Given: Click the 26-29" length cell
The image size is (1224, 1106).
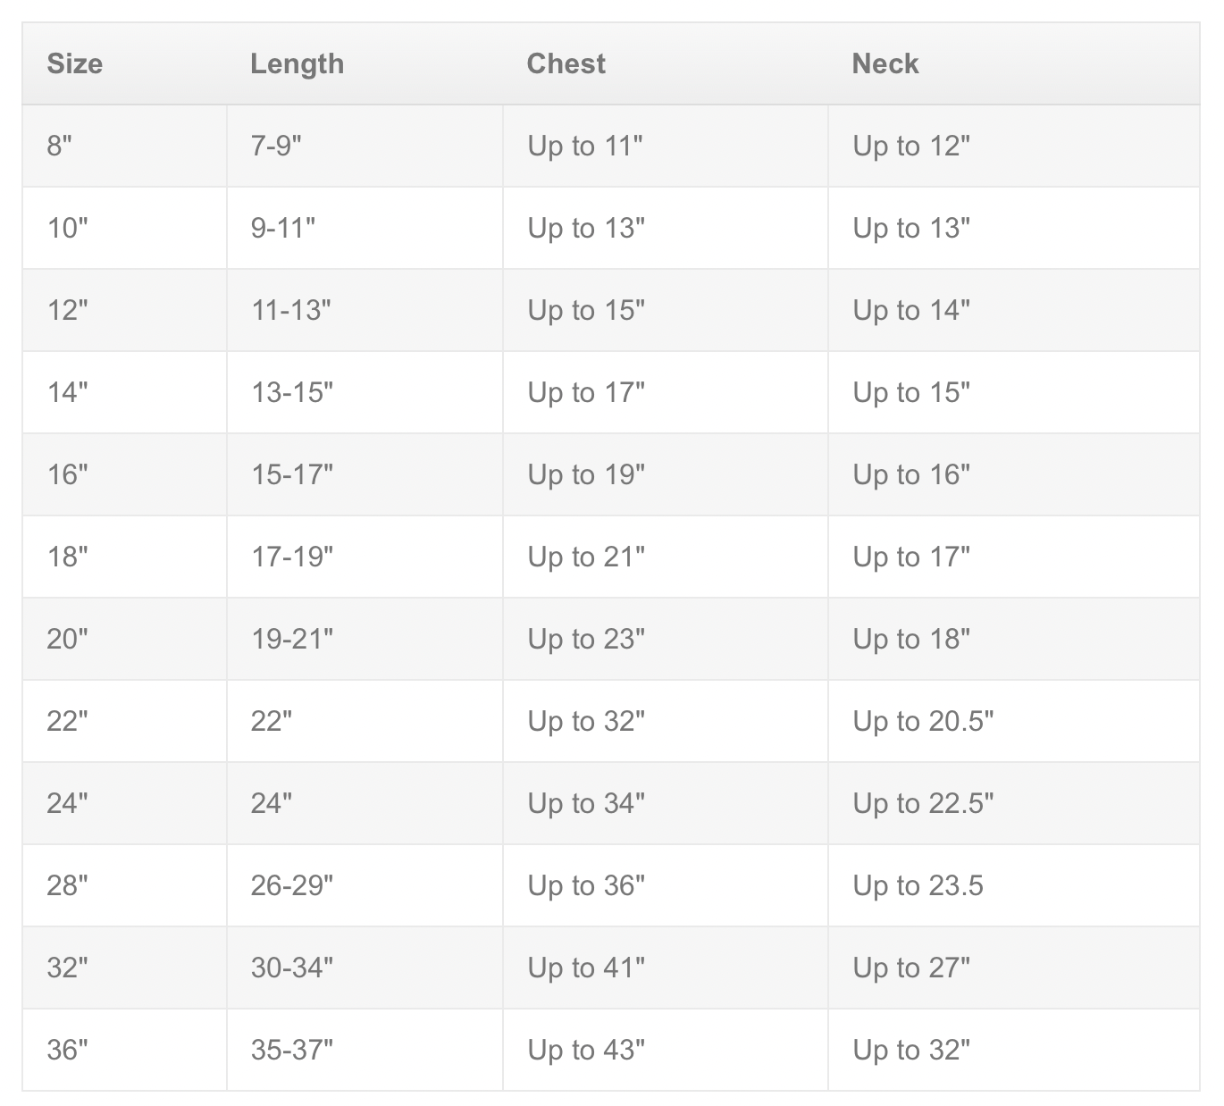Looking at the screenshot, I should coord(365,885).
